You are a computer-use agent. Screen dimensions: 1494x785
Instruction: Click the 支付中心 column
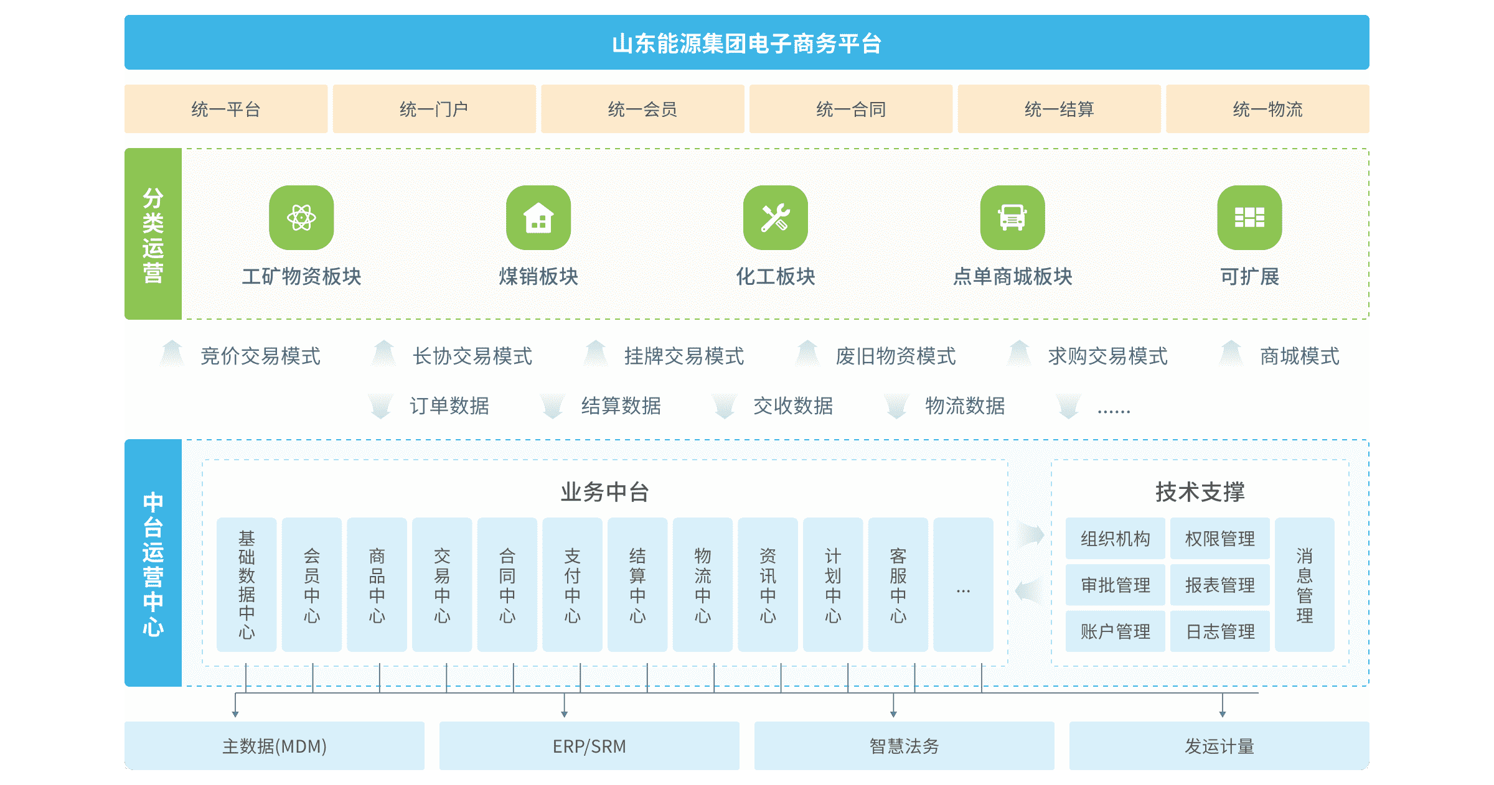pyautogui.click(x=572, y=585)
